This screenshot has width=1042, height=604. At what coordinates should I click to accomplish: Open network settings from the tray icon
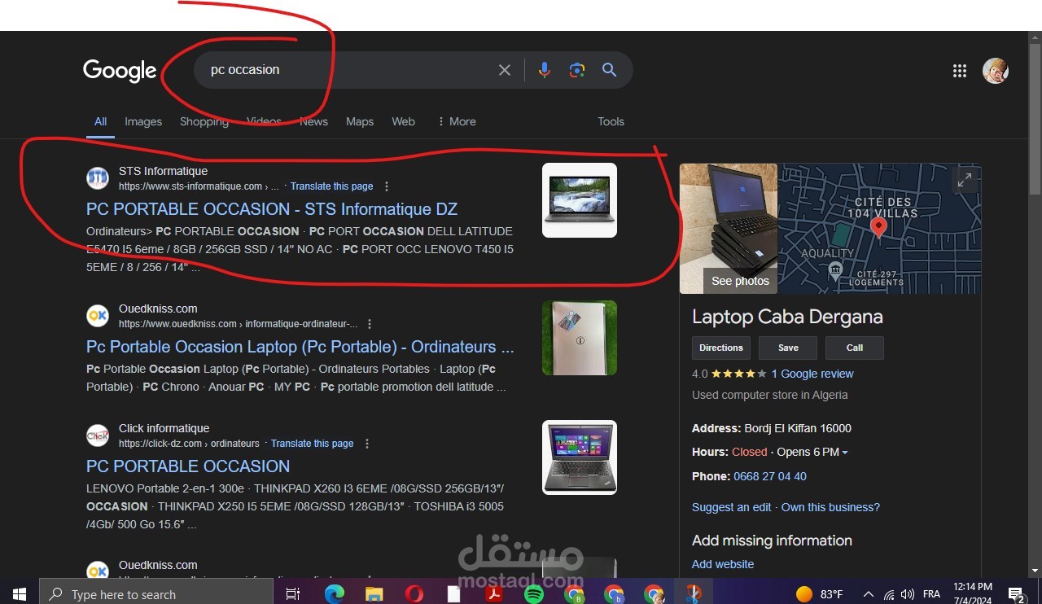point(888,593)
